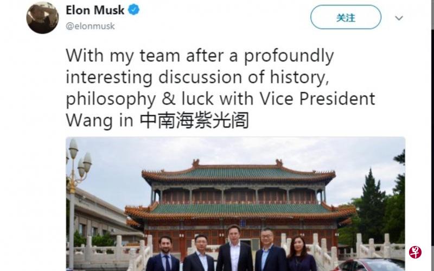
Task: Expand the chevron menu beside follow button
Action: [399, 18]
